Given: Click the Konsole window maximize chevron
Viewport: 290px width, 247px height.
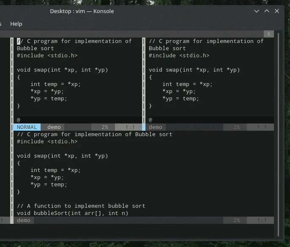Looking at the screenshot, I should click(x=267, y=11).
